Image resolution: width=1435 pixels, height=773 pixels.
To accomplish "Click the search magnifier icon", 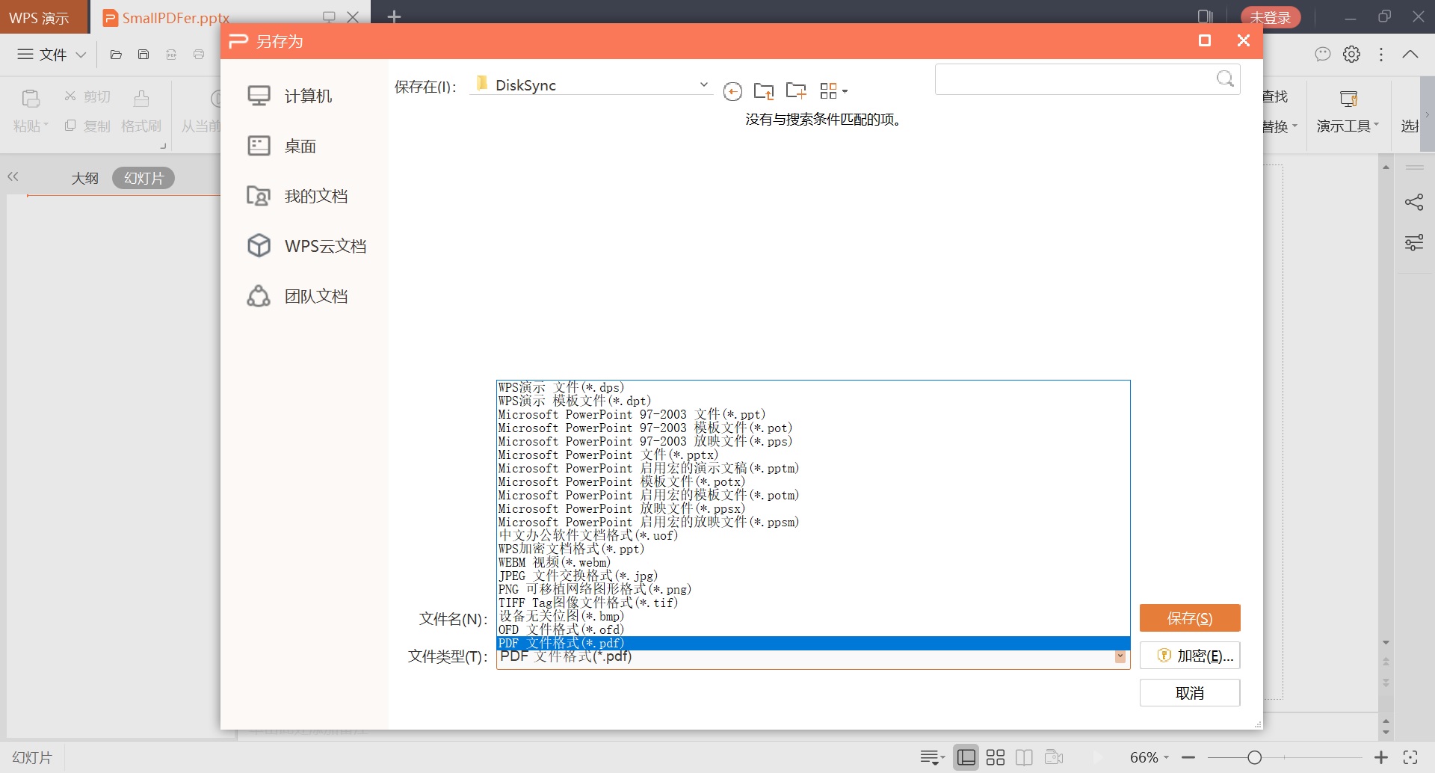I will [x=1225, y=79].
